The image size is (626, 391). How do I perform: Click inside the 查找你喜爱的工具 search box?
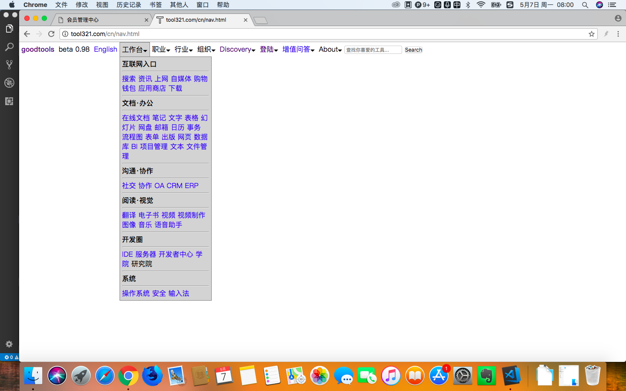373,50
